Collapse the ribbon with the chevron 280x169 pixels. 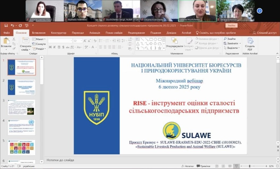pyautogui.click(x=277, y=53)
